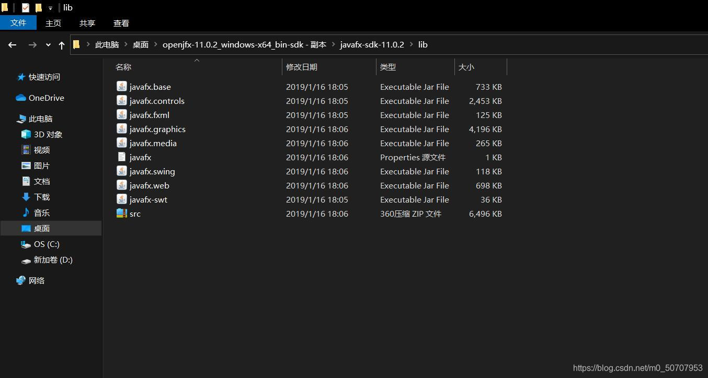Select javafx.swing jar file icon
Screen dimensions: 708x378
click(121, 171)
